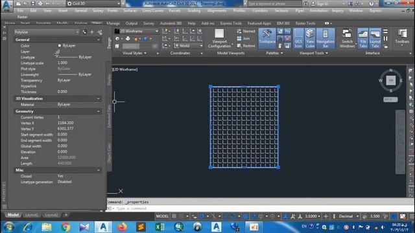
Task: Open the Survey ribbon tab
Action: (x=148, y=23)
